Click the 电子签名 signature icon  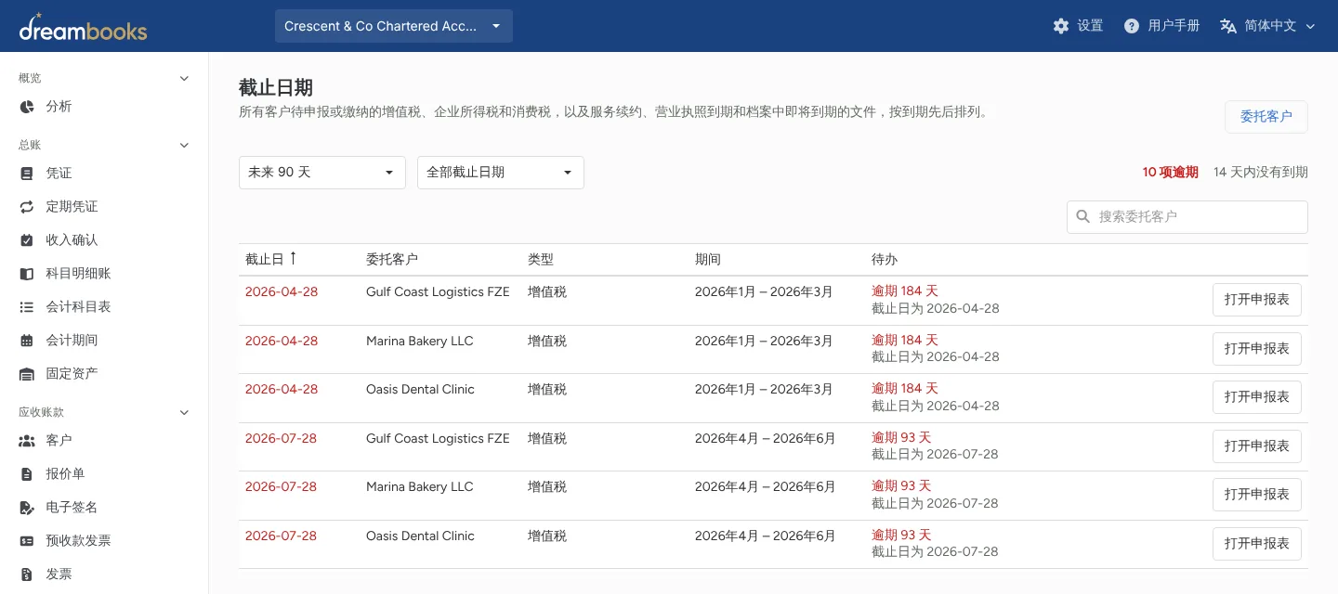27,508
